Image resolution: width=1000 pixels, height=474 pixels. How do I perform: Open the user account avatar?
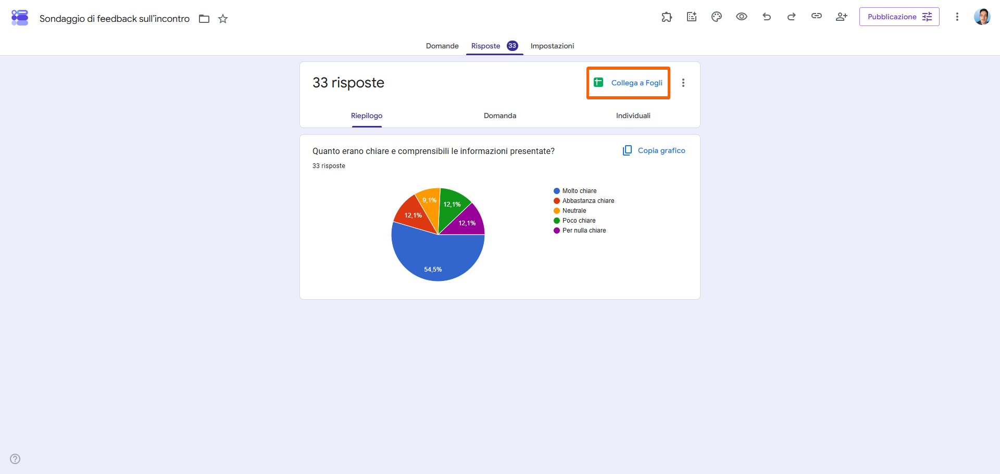[x=982, y=17]
